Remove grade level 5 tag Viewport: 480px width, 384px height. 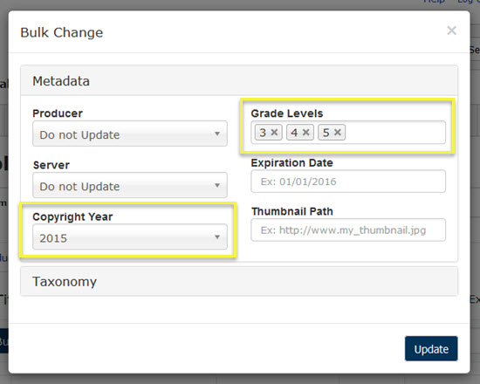tap(338, 133)
